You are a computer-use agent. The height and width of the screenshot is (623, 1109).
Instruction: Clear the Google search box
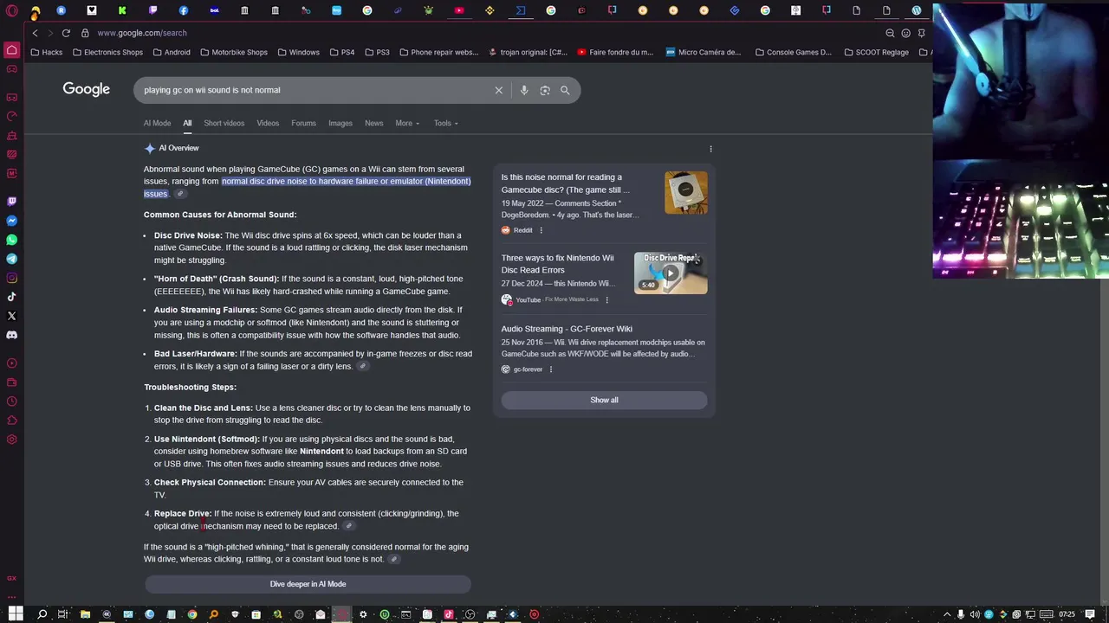tap(498, 90)
